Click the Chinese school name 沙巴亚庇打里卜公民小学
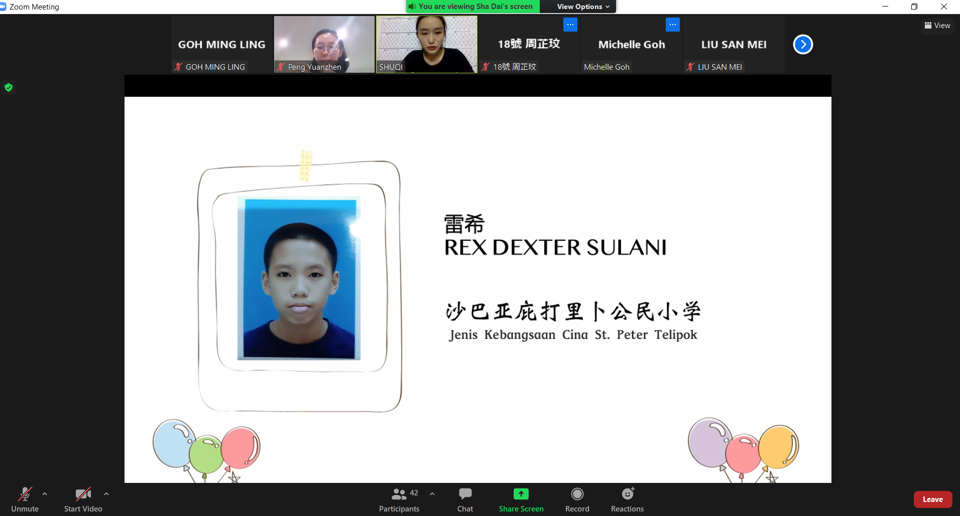This screenshot has width=960, height=516. coord(573,311)
